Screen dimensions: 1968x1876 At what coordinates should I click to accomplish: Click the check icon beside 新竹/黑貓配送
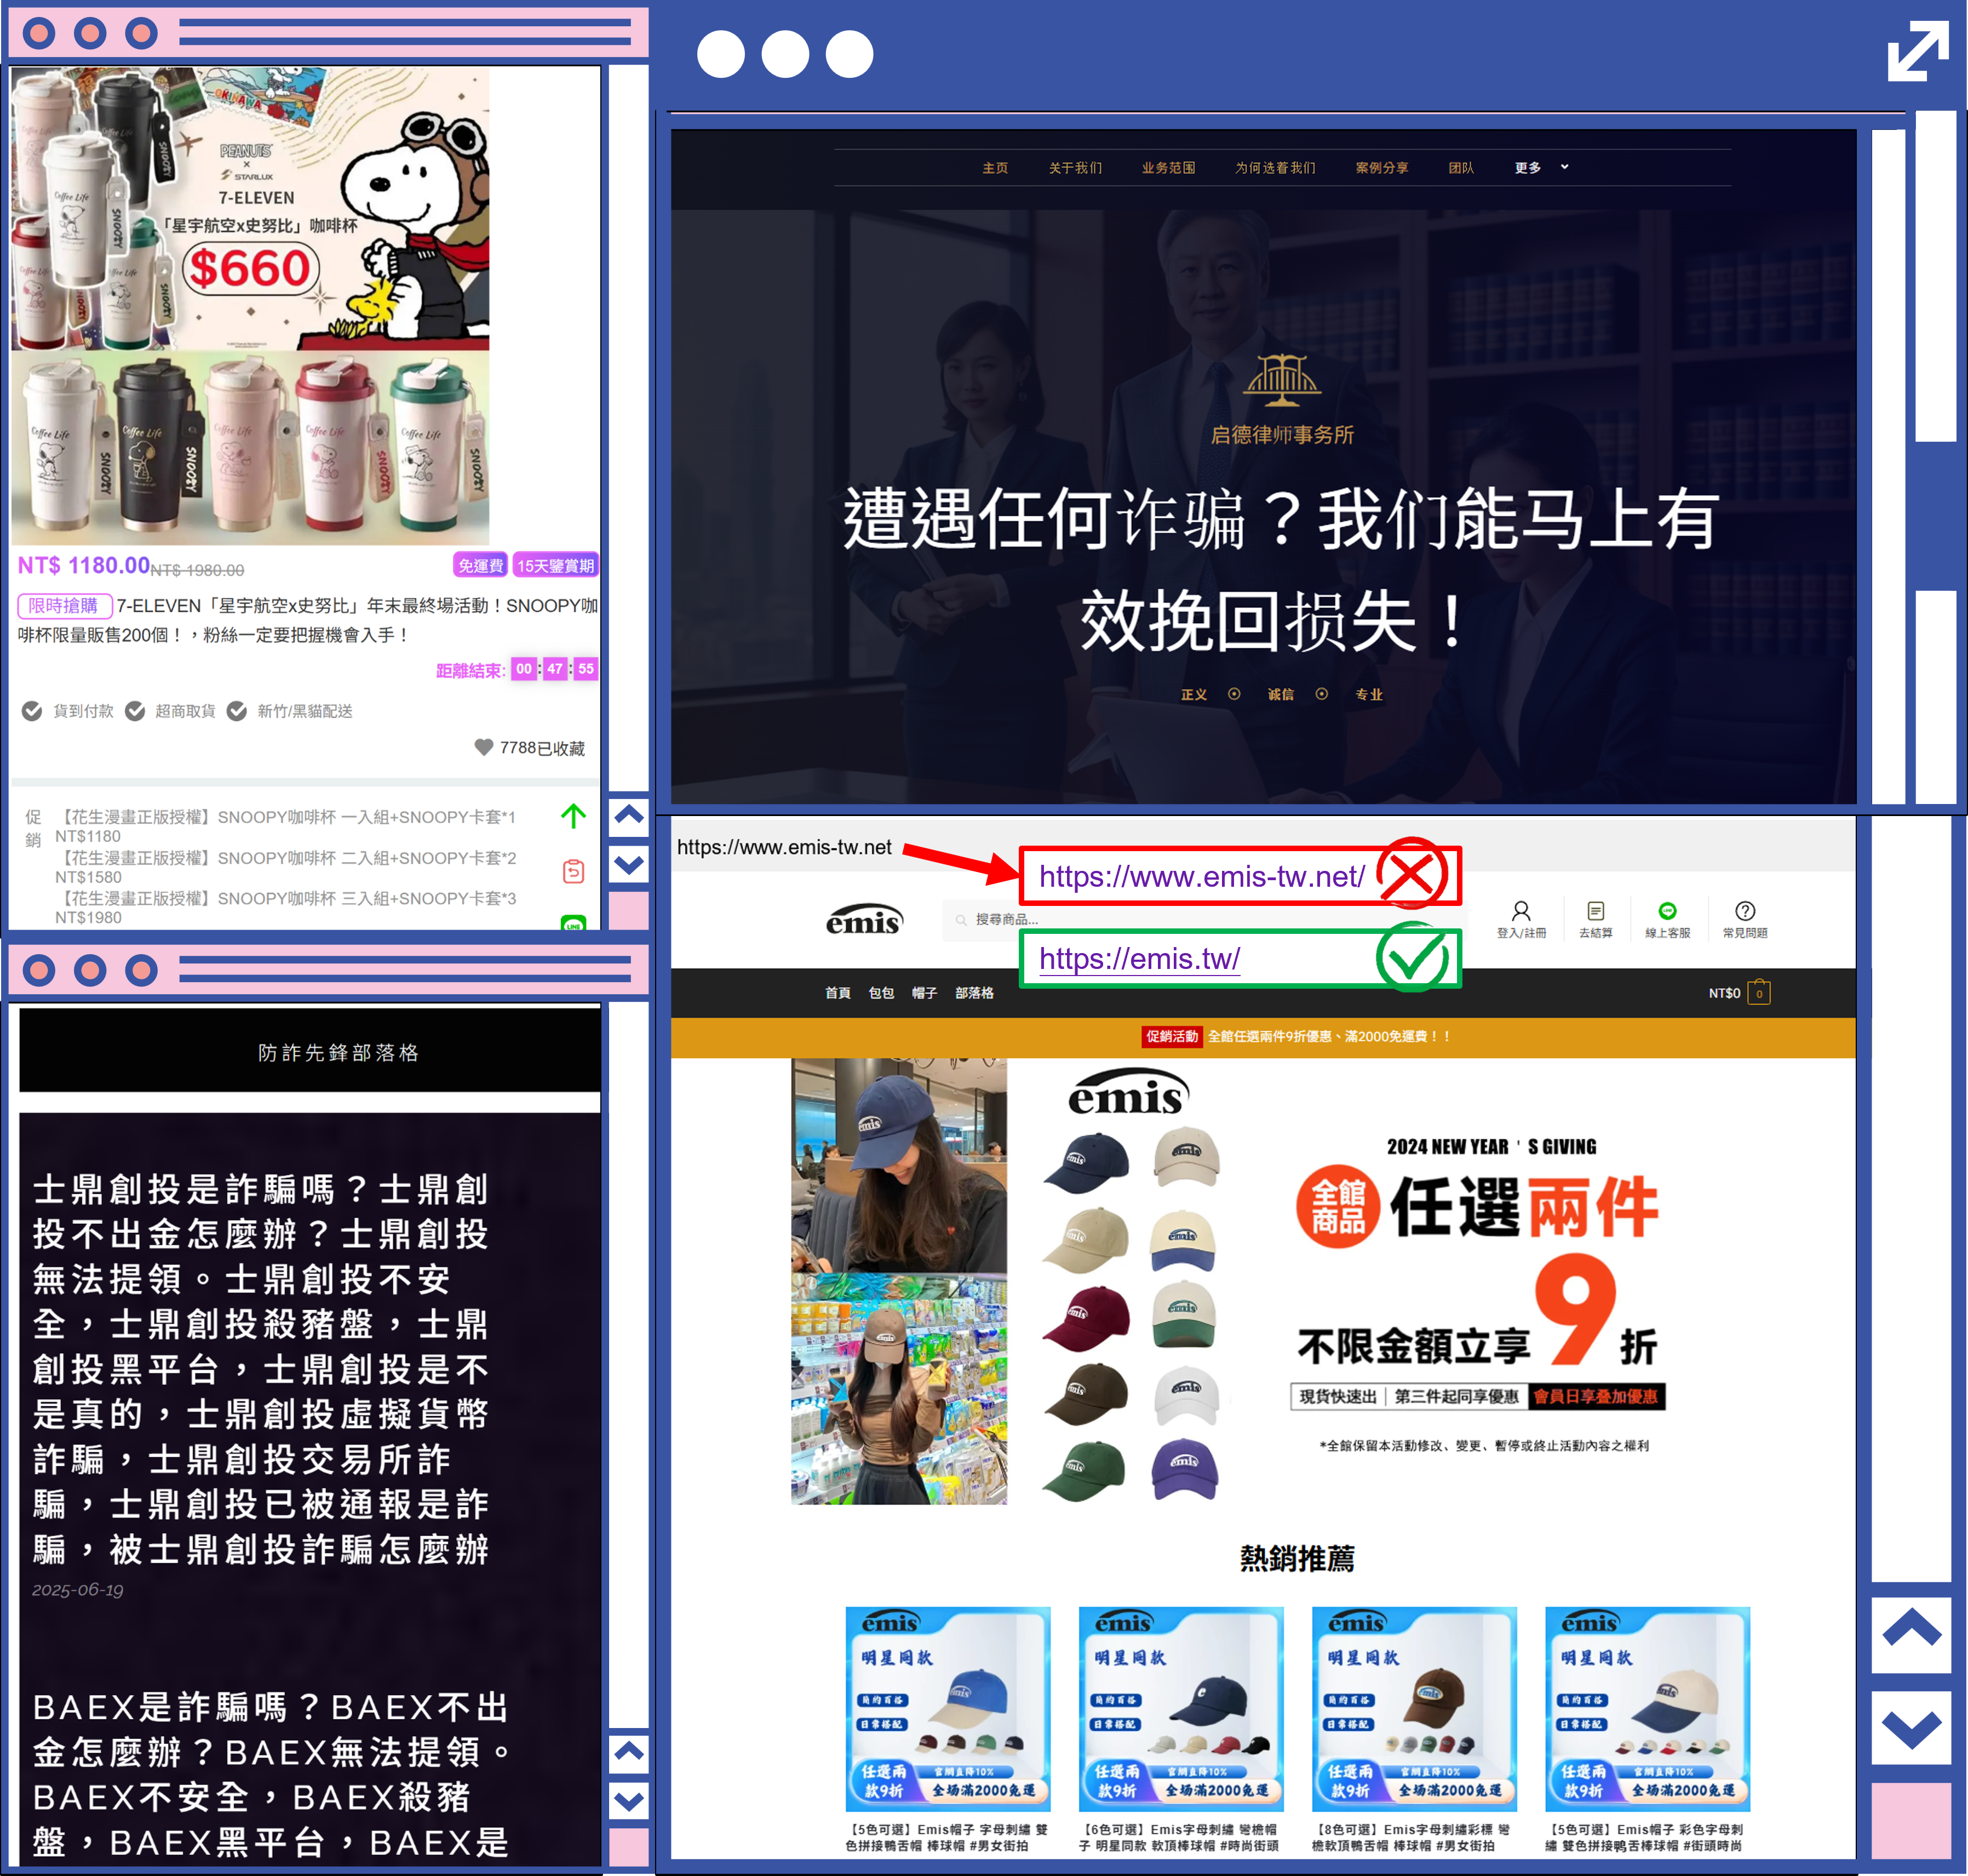coord(237,711)
